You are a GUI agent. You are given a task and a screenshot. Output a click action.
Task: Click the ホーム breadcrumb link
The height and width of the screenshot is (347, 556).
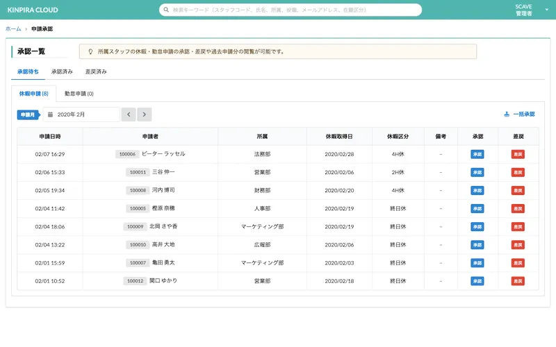(13, 29)
